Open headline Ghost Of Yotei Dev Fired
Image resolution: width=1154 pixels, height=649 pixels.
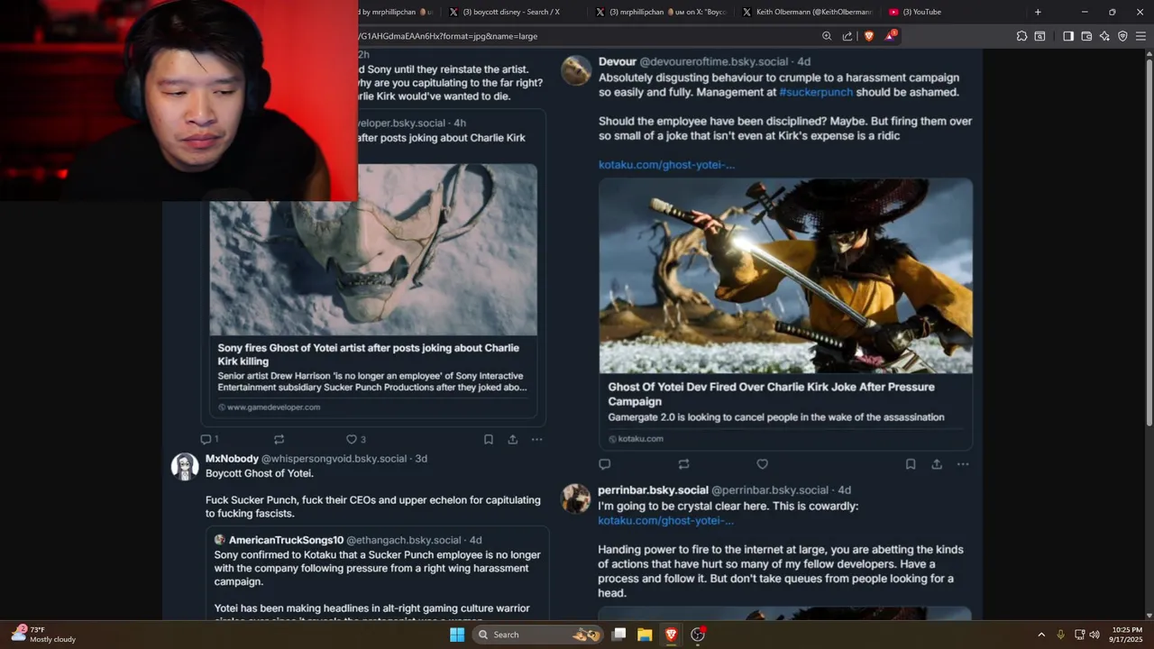771,394
